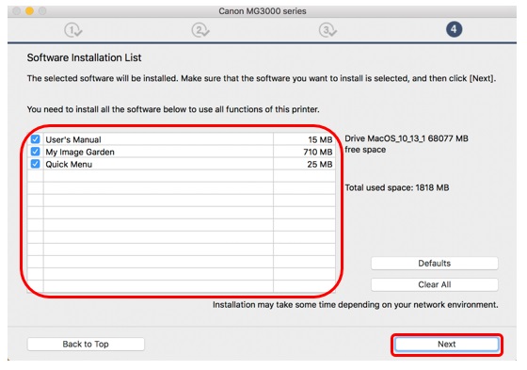Viewport: 527px width, 370px height.
Task: Click the 25 MB size cell
Action: pyautogui.click(x=304, y=164)
